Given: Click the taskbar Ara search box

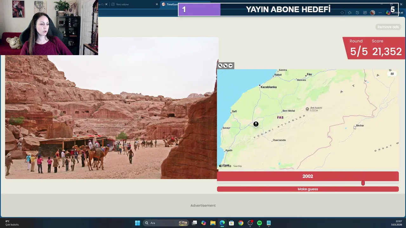Looking at the screenshot, I should click(x=166, y=223).
